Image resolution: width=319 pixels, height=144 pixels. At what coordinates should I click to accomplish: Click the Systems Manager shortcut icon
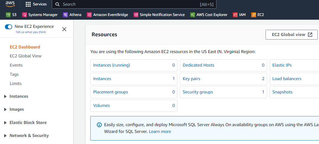coord(24,15)
